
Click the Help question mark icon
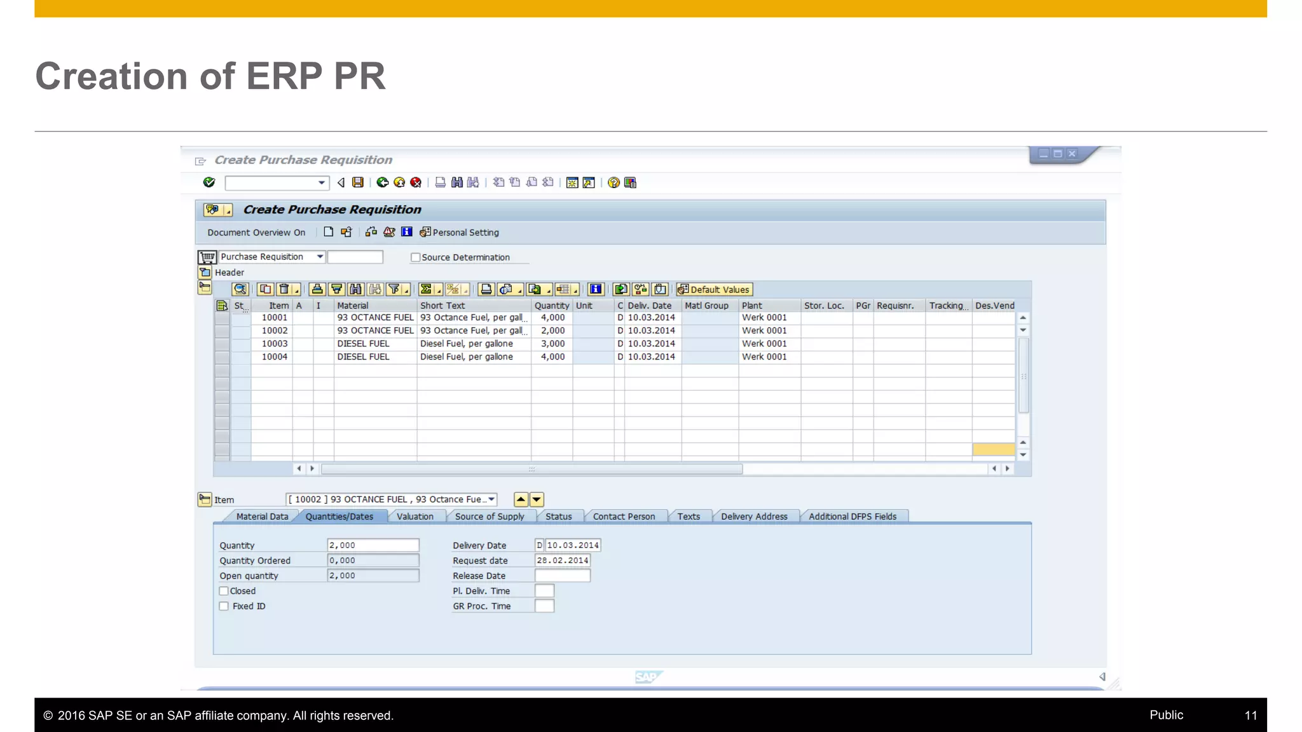click(613, 182)
